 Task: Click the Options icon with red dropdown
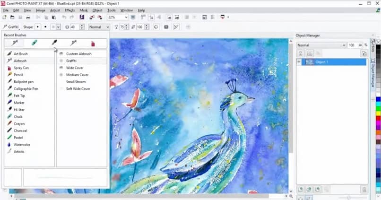[x=223, y=17]
